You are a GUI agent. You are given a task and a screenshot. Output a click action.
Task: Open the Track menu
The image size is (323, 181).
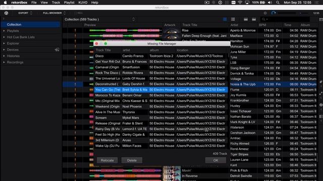pyautogui.click(x=56, y=3)
